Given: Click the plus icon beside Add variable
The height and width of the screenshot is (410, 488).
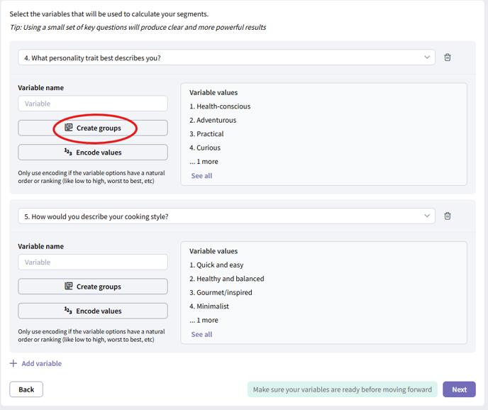Looking at the screenshot, I should (13, 364).
